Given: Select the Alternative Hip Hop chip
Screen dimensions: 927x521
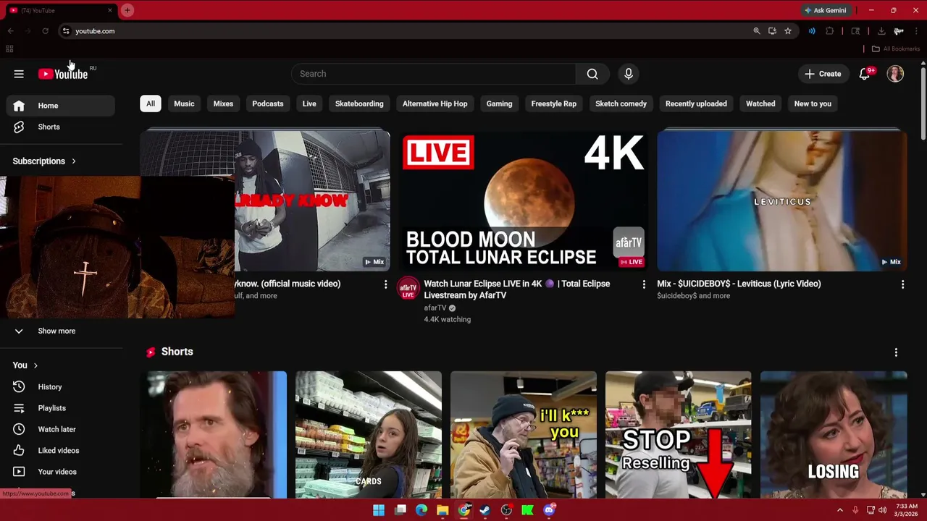Looking at the screenshot, I should click(435, 103).
